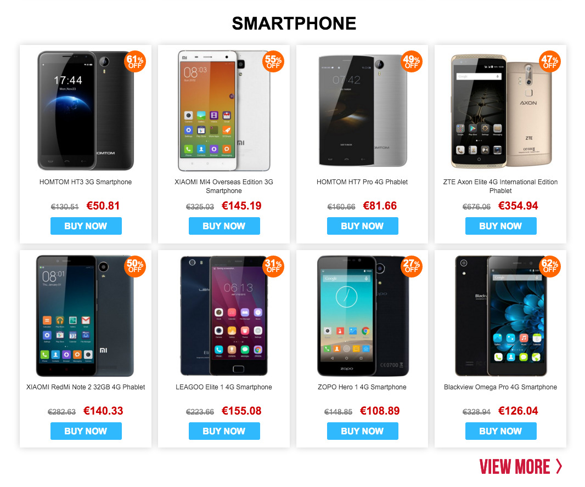This screenshot has width=585, height=487.
Task: Click the 61% OFF badge on HOMTOM HT3
Action: tap(134, 61)
